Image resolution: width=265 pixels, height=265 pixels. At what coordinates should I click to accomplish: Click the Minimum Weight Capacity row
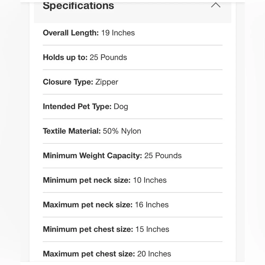point(132,156)
